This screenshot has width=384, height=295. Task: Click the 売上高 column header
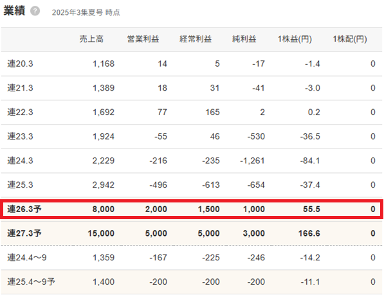tap(91, 39)
